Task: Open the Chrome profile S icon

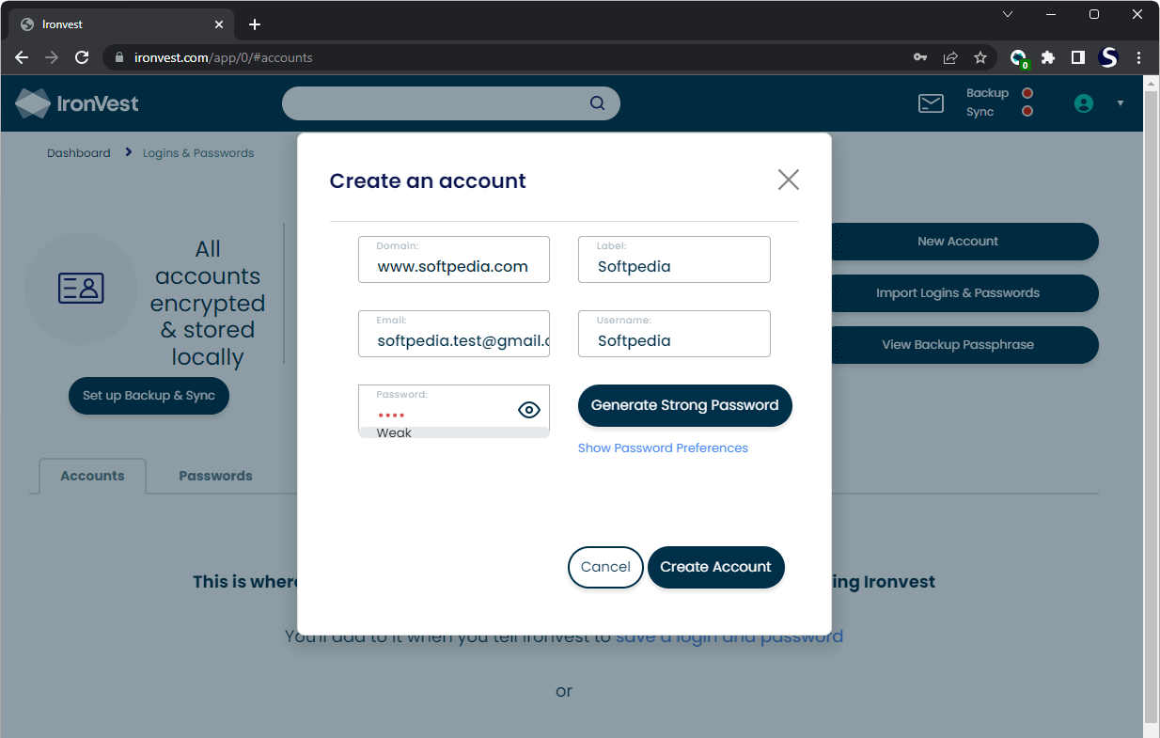Action: 1108,57
